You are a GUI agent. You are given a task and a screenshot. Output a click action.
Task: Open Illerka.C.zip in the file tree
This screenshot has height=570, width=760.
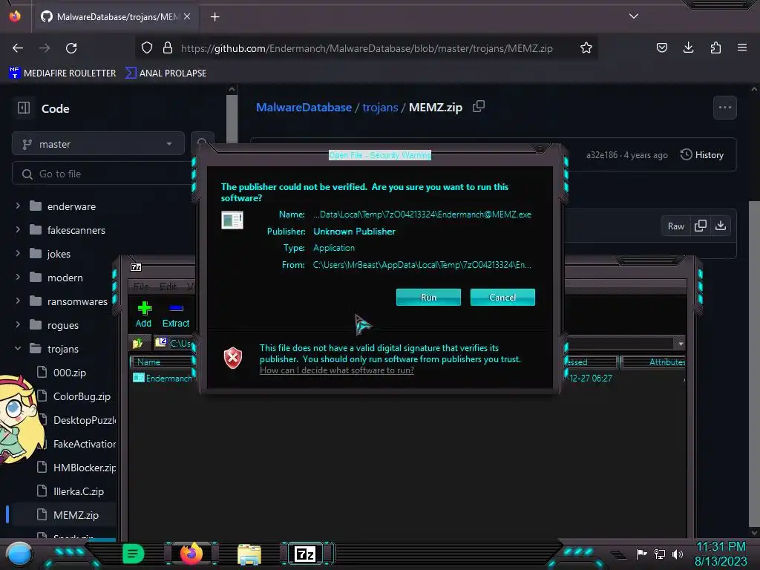click(78, 491)
